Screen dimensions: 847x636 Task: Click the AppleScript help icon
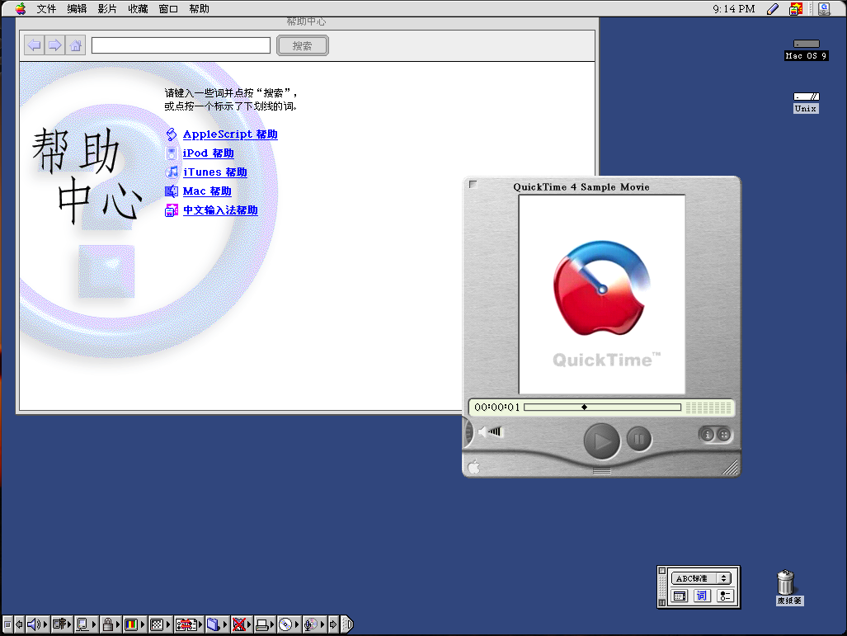point(172,134)
